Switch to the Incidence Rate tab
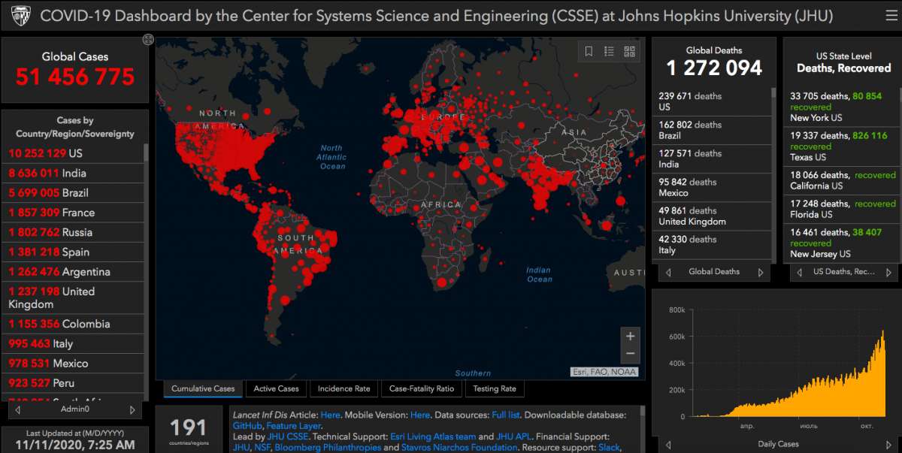 344,388
